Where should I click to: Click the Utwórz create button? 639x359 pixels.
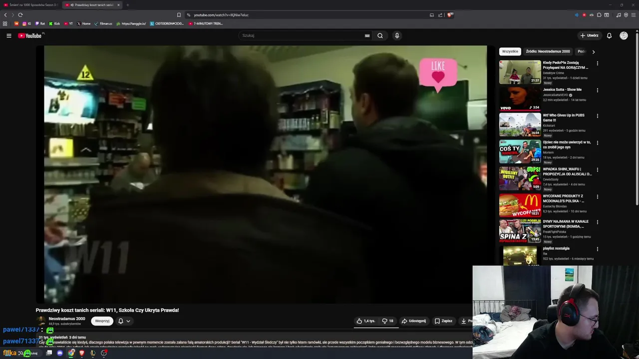pos(589,35)
